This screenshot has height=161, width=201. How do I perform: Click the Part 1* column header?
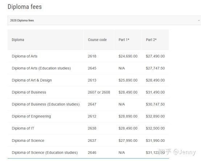124,40
